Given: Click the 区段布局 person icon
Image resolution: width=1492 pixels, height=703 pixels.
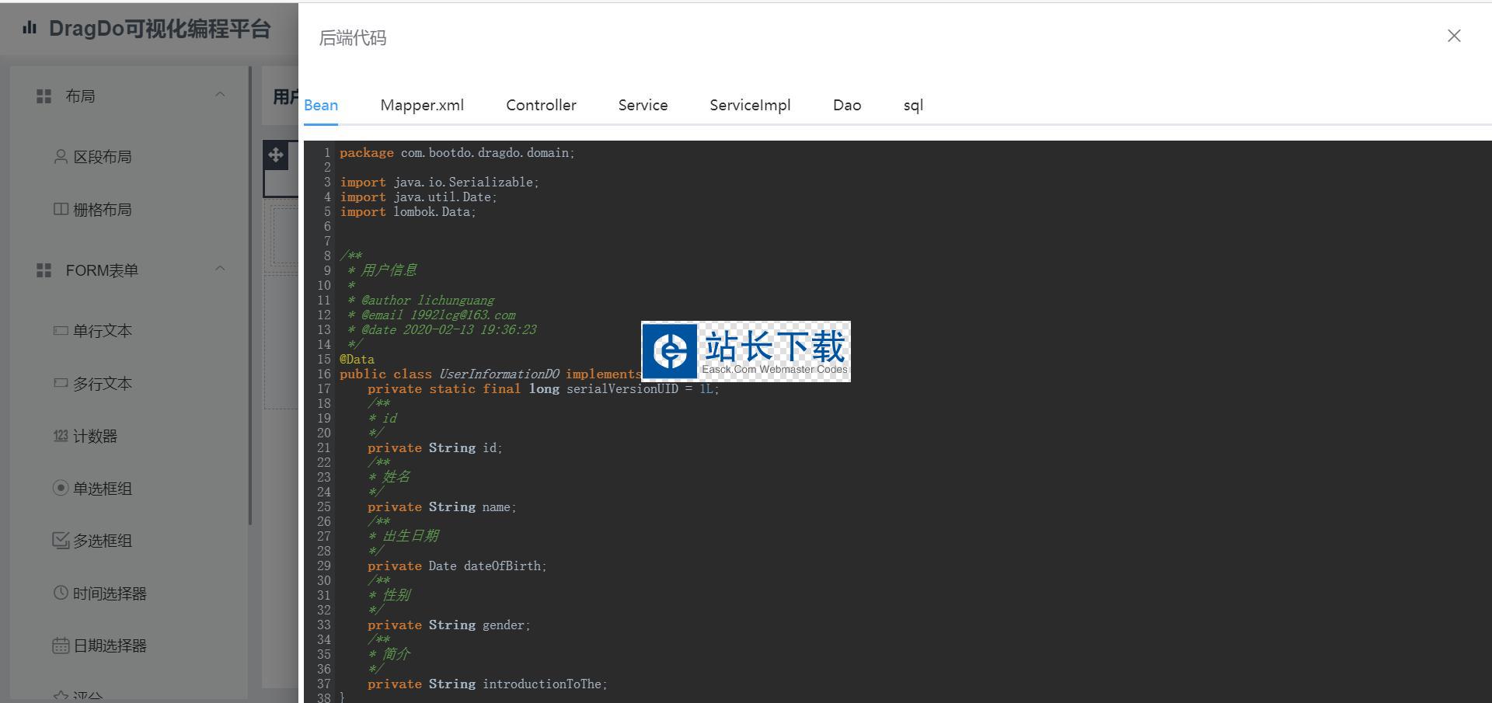Looking at the screenshot, I should coord(61,157).
